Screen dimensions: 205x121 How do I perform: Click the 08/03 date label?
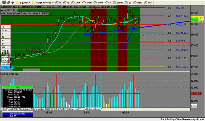click(49, 112)
